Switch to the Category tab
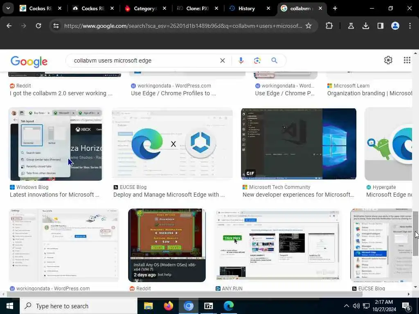Image resolution: width=419 pixels, height=314 pixels. click(x=145, y=8)
